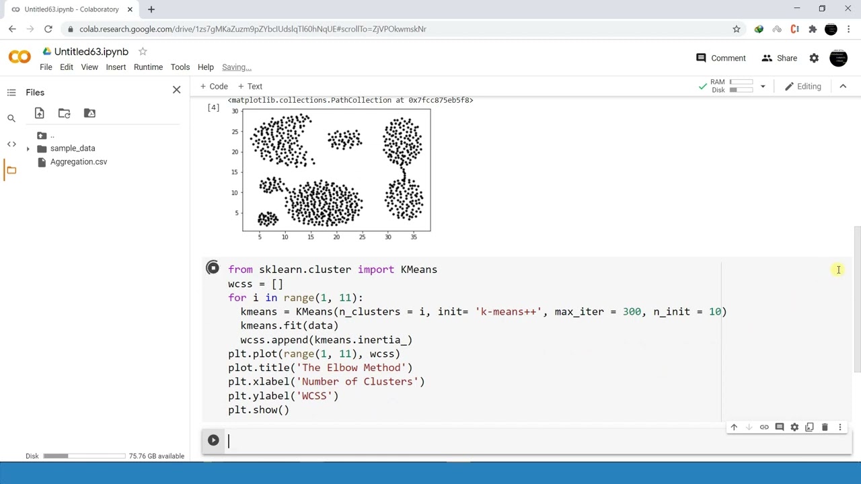
Task: Bookmark this page with the star
Action: coord(737,29)
